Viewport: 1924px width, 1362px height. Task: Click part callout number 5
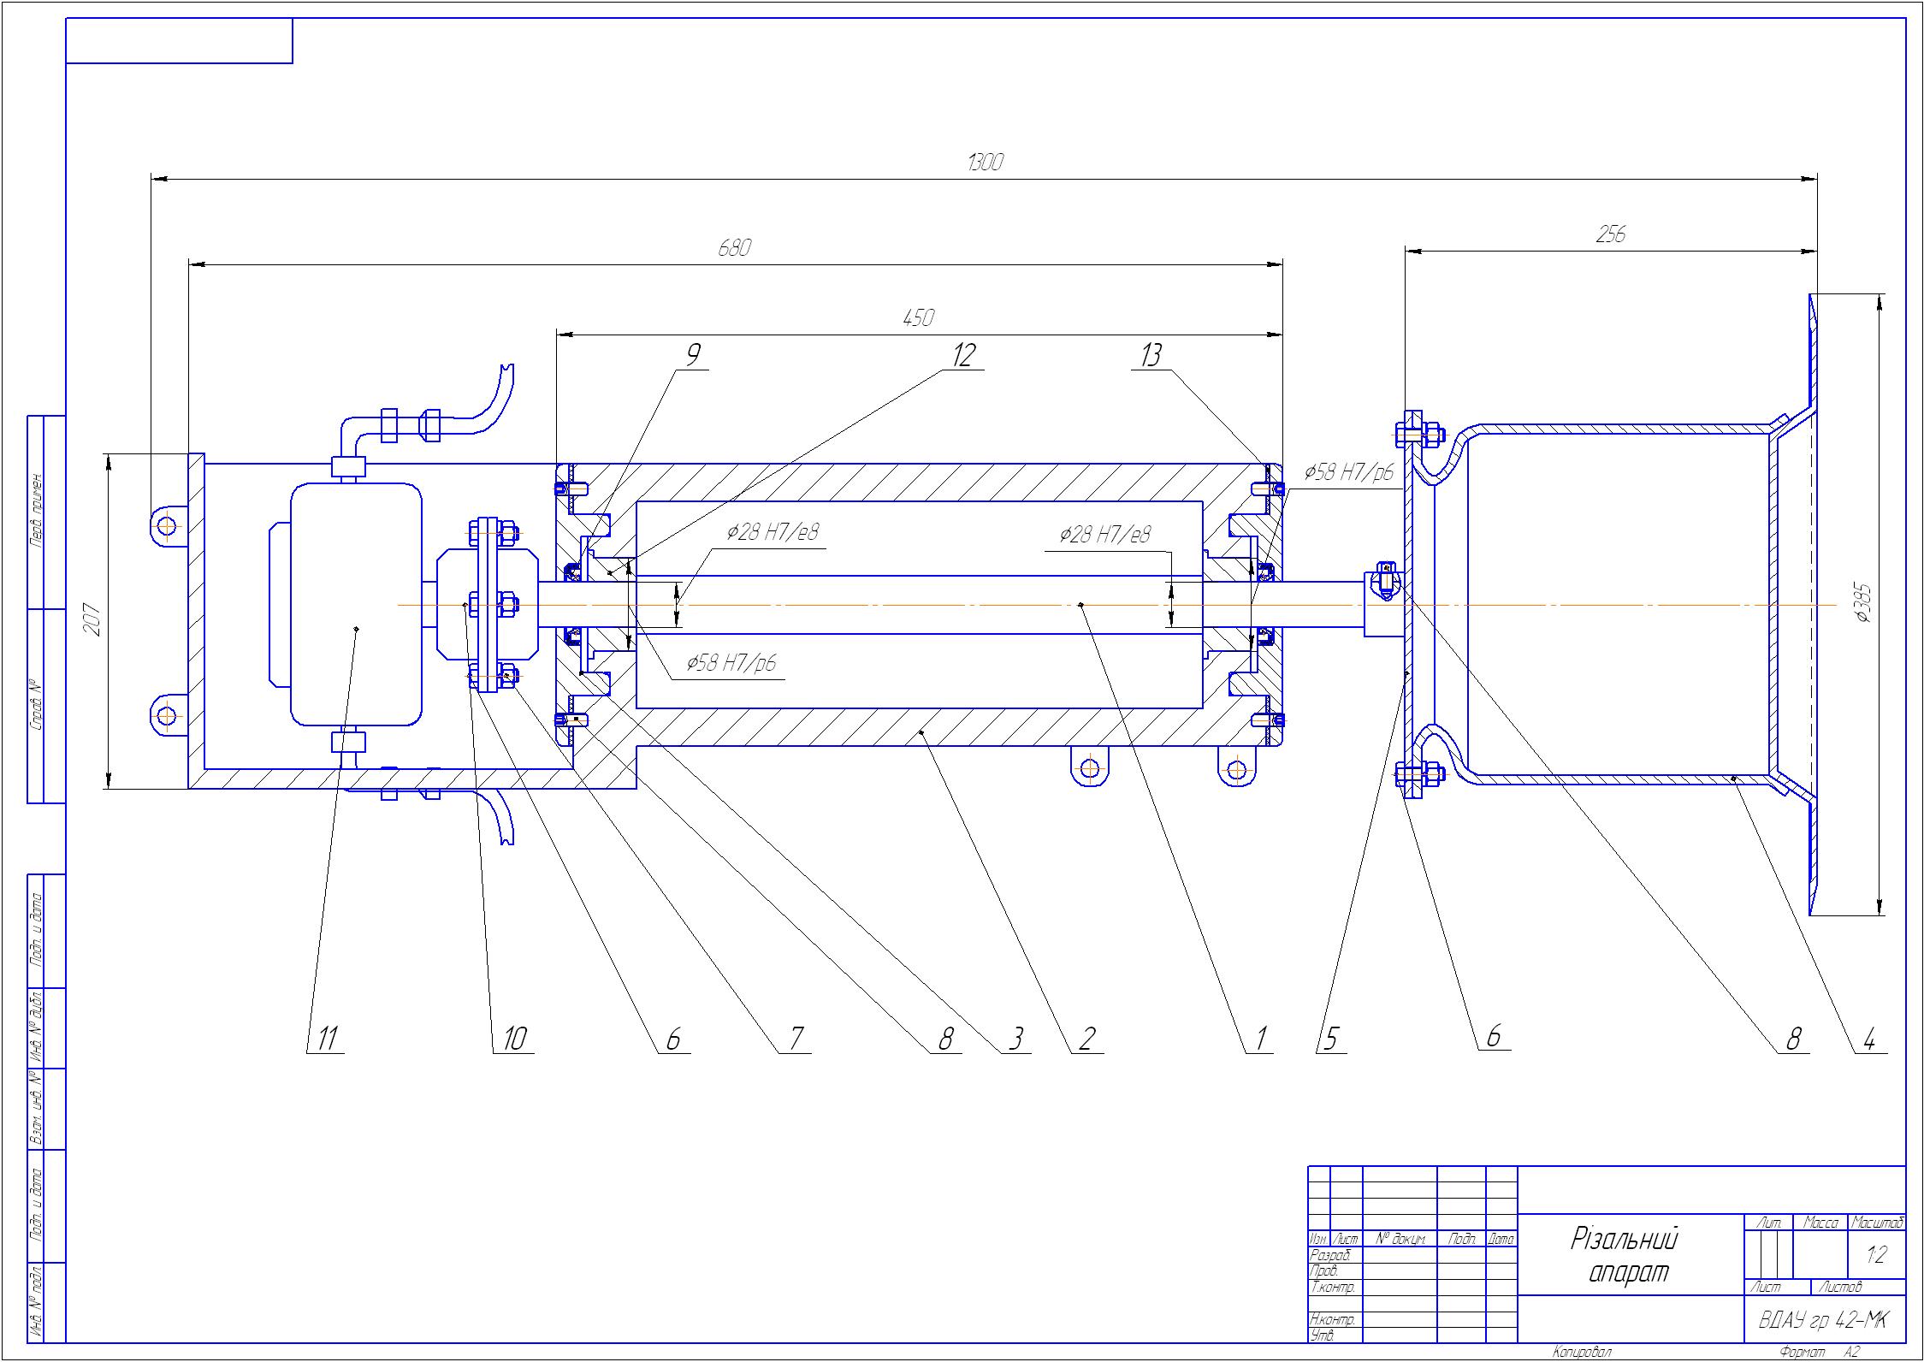pos(1331,1039)
